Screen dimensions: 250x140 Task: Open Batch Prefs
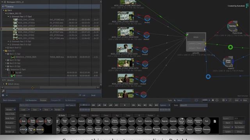10,114
